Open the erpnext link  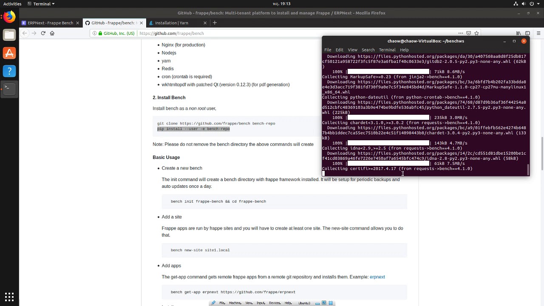click(x=377, y=277)
